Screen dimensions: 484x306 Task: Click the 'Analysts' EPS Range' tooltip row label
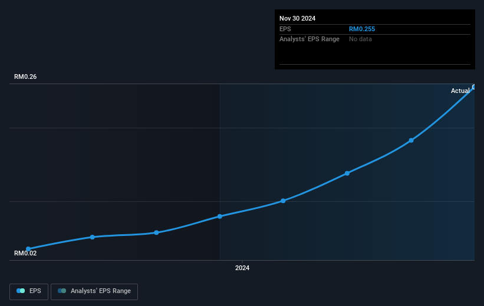[x=310, y=39]
